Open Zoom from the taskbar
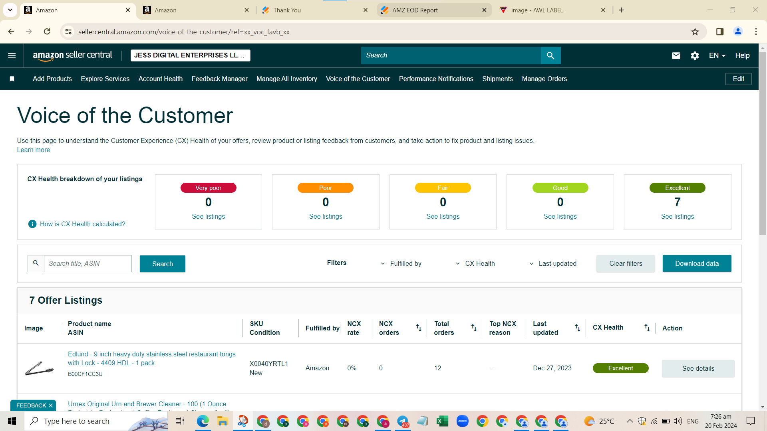Screen dimensions: 767x431 [x=462, y=421]
